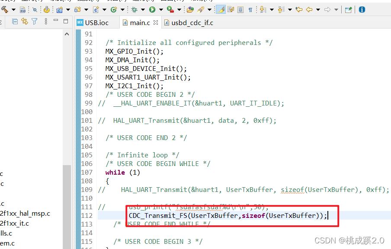The height and width of the screenshot is (249, 391).
Task: Open the blue information icon on the toolbar
Action: pyautogui.click(x=362, y=10)
